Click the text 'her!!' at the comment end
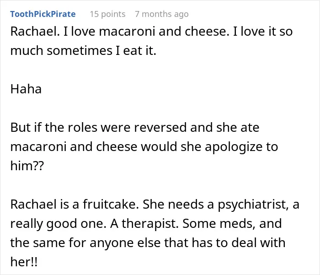Image resolution: width=320 pixels, height=275 pixels. (x=24, y=262)
